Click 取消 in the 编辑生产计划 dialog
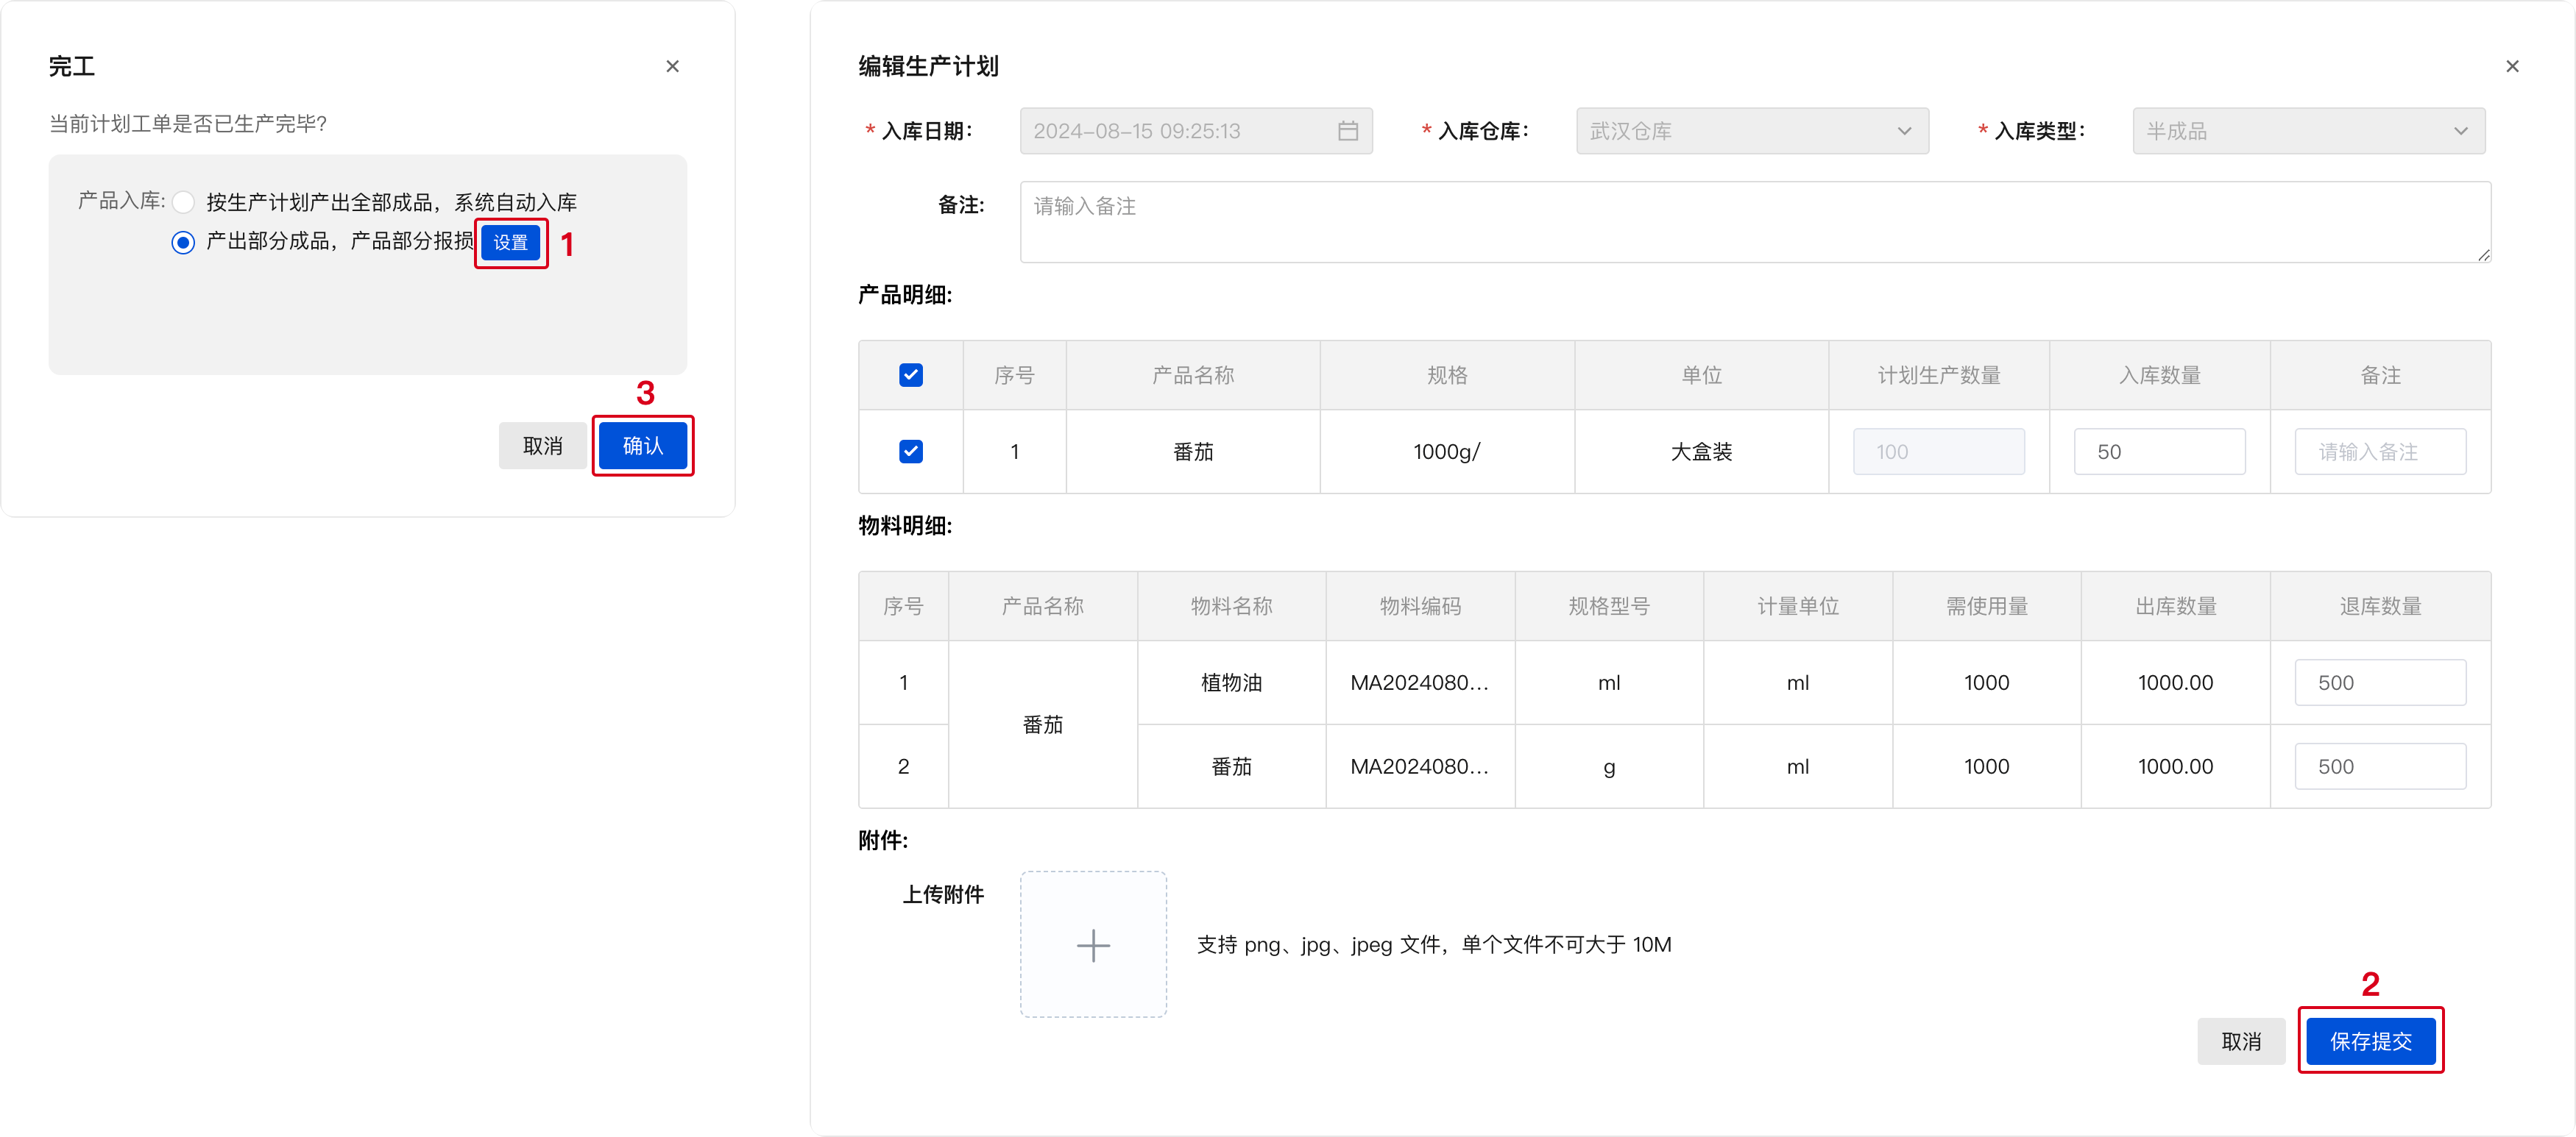Screen dimensions: 2576x1137 pos(2241,1041)
